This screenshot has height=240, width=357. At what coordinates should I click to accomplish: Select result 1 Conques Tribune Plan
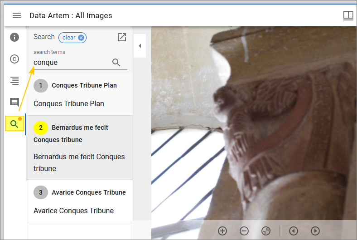click(79, 94)
